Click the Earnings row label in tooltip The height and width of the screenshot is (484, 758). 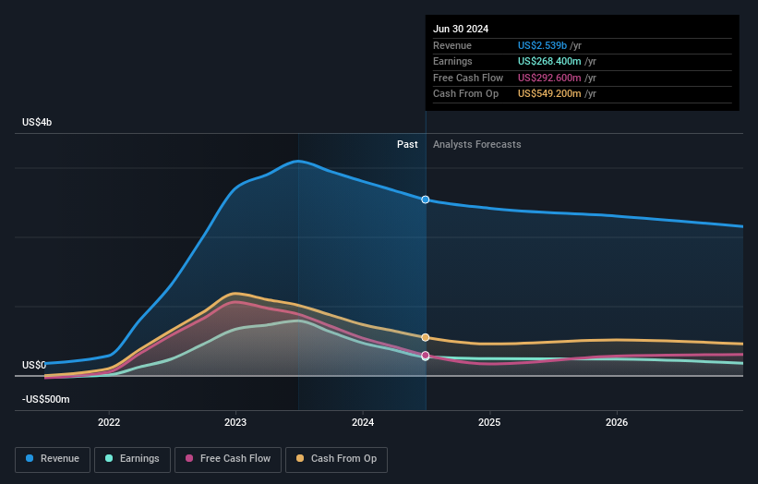(x=452, y=61)
